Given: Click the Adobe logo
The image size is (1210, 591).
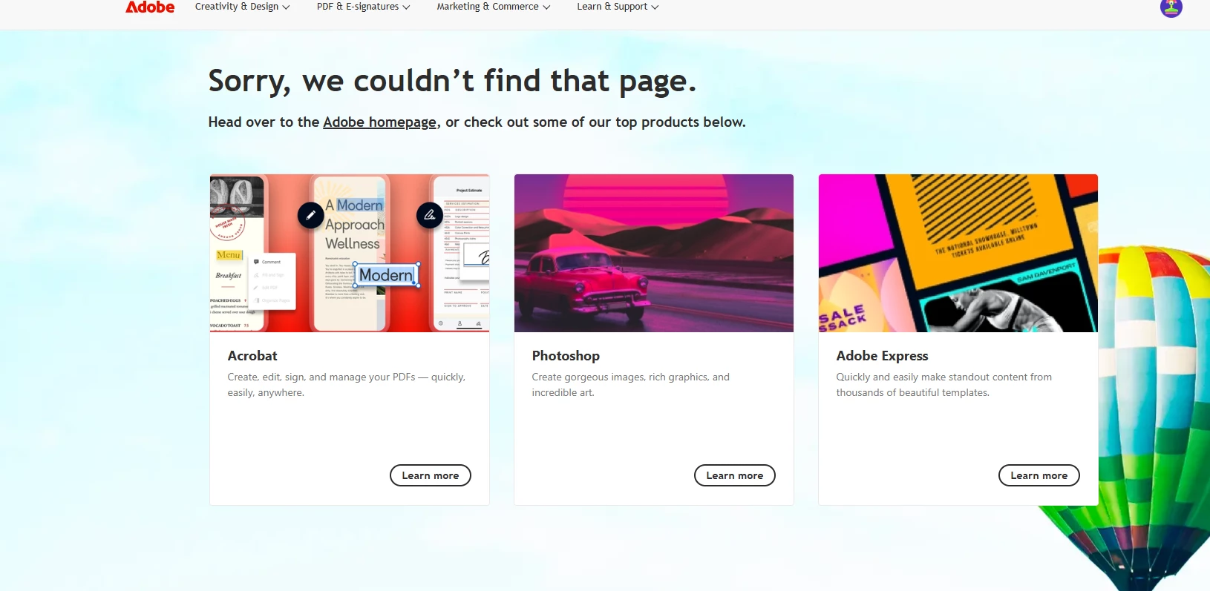Looking at the screenshot, I should tap(150, 7).
